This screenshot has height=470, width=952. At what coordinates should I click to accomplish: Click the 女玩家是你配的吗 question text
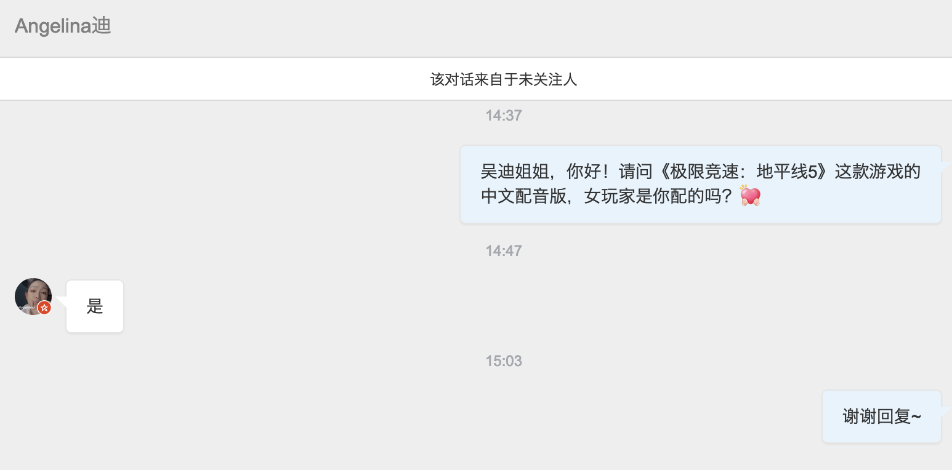click(x=658, y=197)
